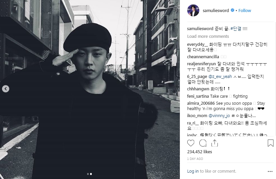Open realjenniferyun commenter profile
The image size is (276, 179).
(201, 64)
